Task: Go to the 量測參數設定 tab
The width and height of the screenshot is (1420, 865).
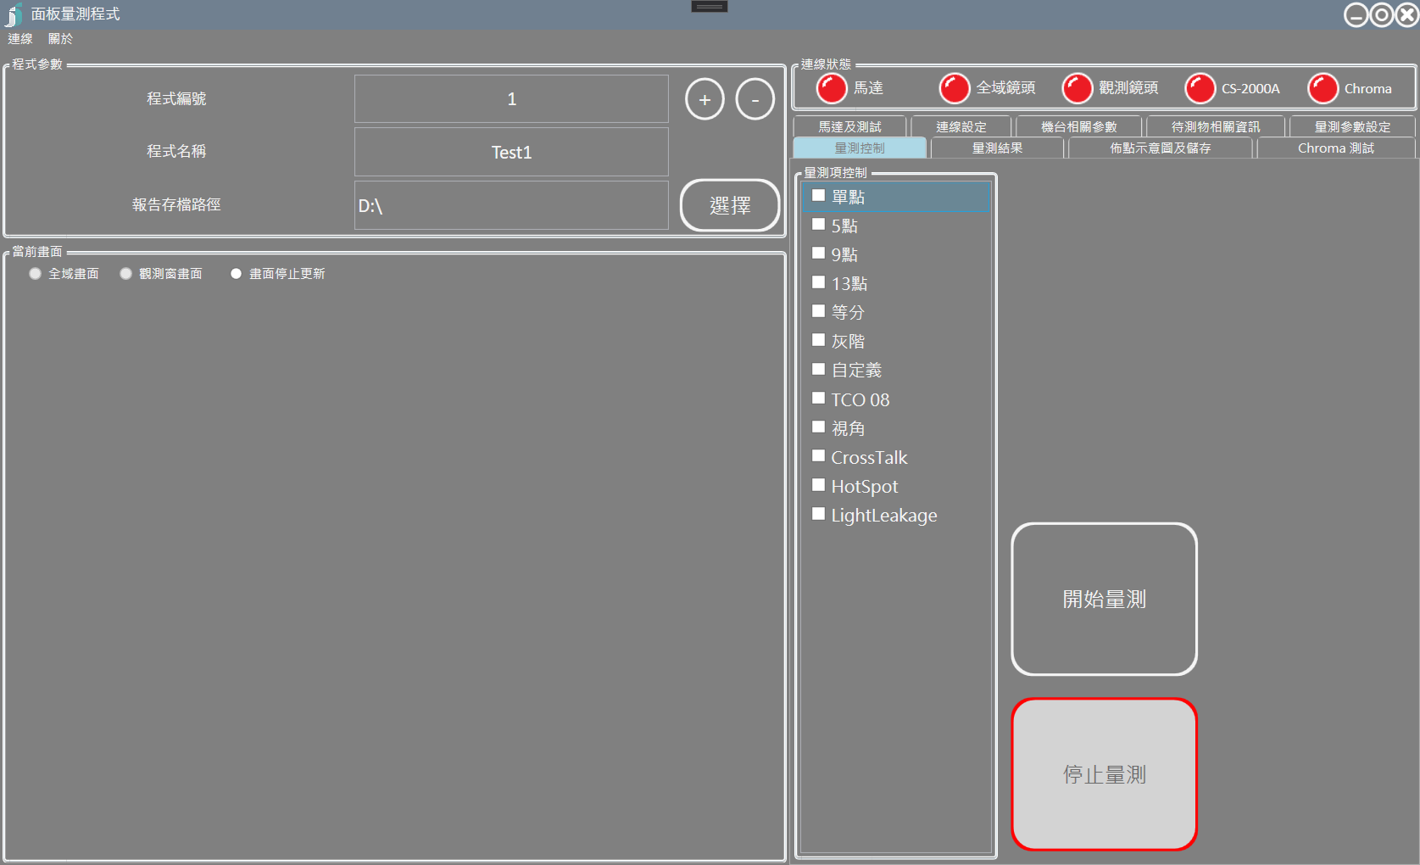Action: [1352, 126]
